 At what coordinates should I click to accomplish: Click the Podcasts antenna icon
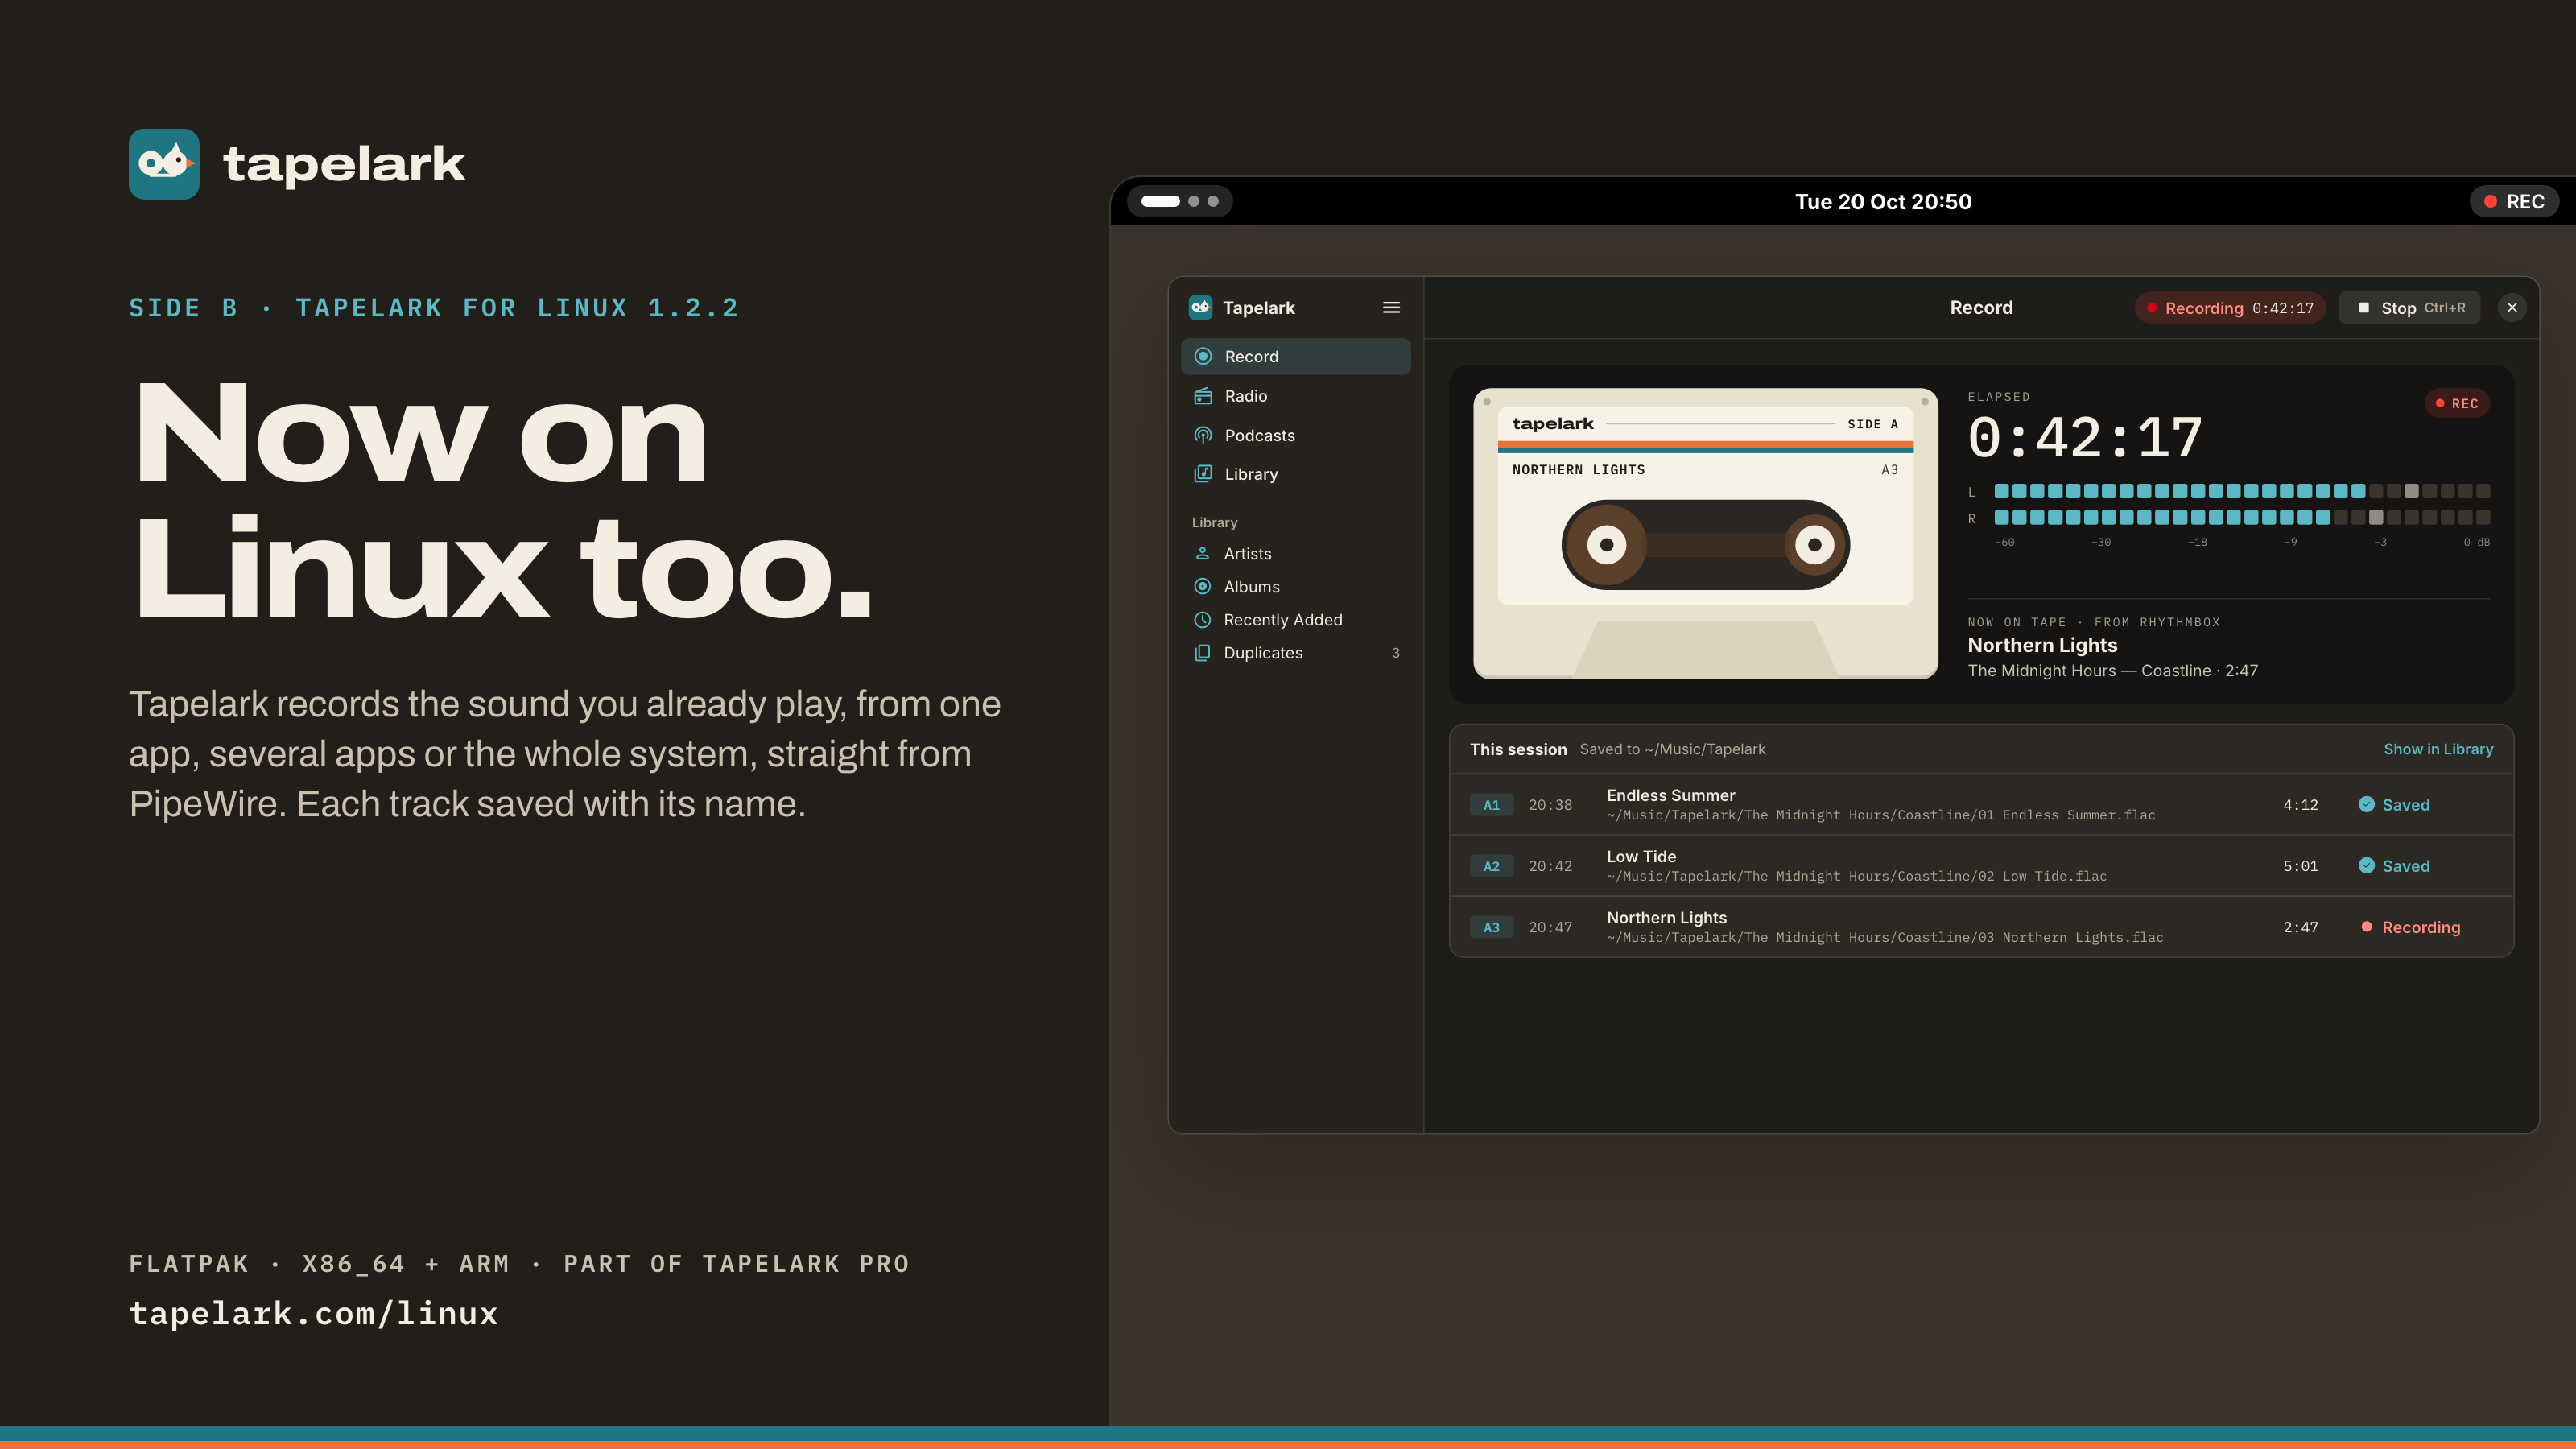1204,435
